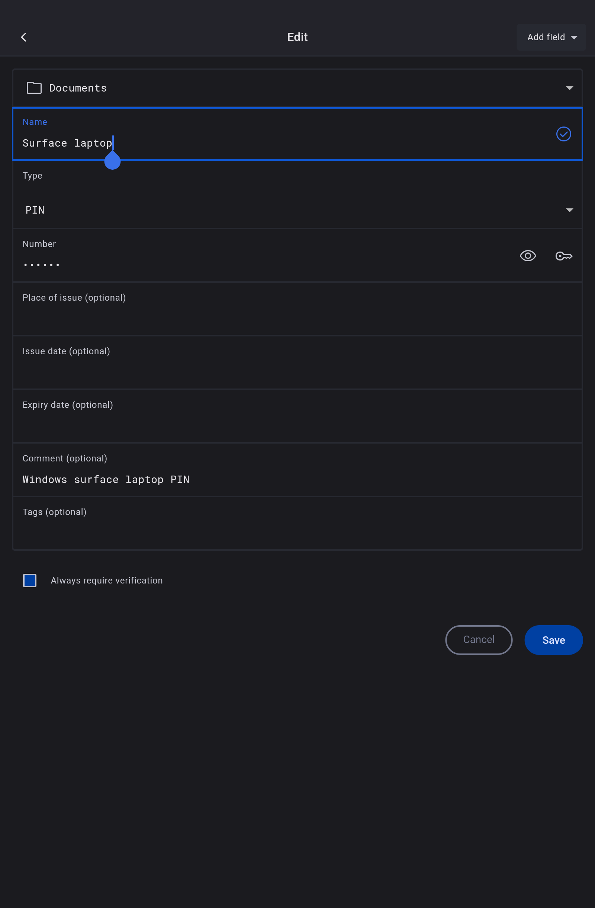Viewport: 595px width, 908px height.
Task: Focus the masked Number field
Action: tap(229, 264)
